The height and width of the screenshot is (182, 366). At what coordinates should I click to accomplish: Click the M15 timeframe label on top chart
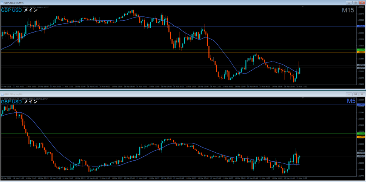tap(348, 11)
